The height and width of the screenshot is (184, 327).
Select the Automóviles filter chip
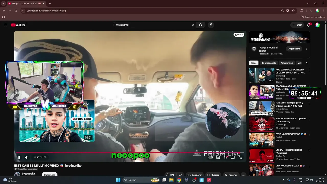pyautogui.click(x=287, y=63)
